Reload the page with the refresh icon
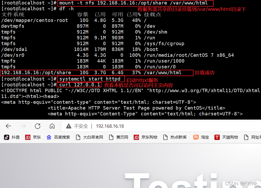Screen dimensions: 261x188 [x=38, y=126]
